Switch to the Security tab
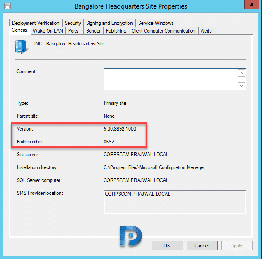Viewport: 262px width, 259px height. (x=73, y=23)
